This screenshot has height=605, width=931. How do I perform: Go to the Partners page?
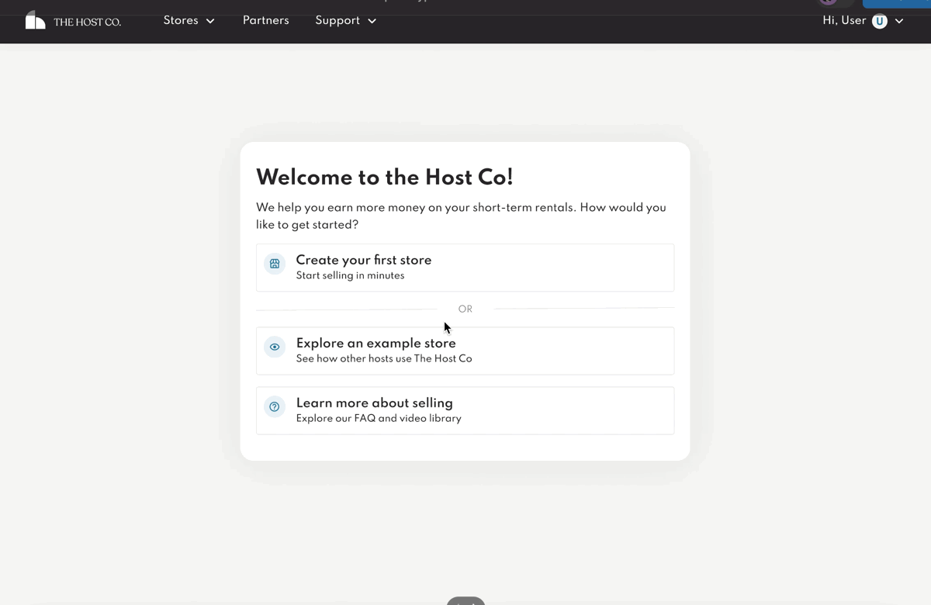tap(265, 21)
